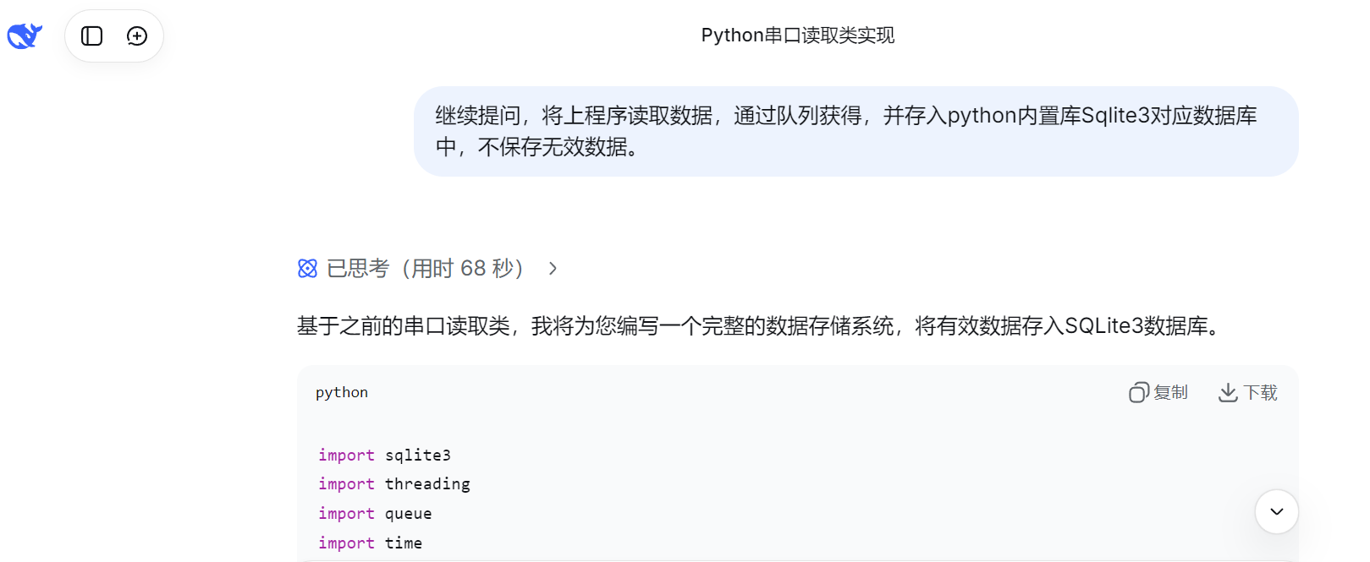Click the python language label in the code header
This screenshot has width=1370, height=562.
(342, 392)
